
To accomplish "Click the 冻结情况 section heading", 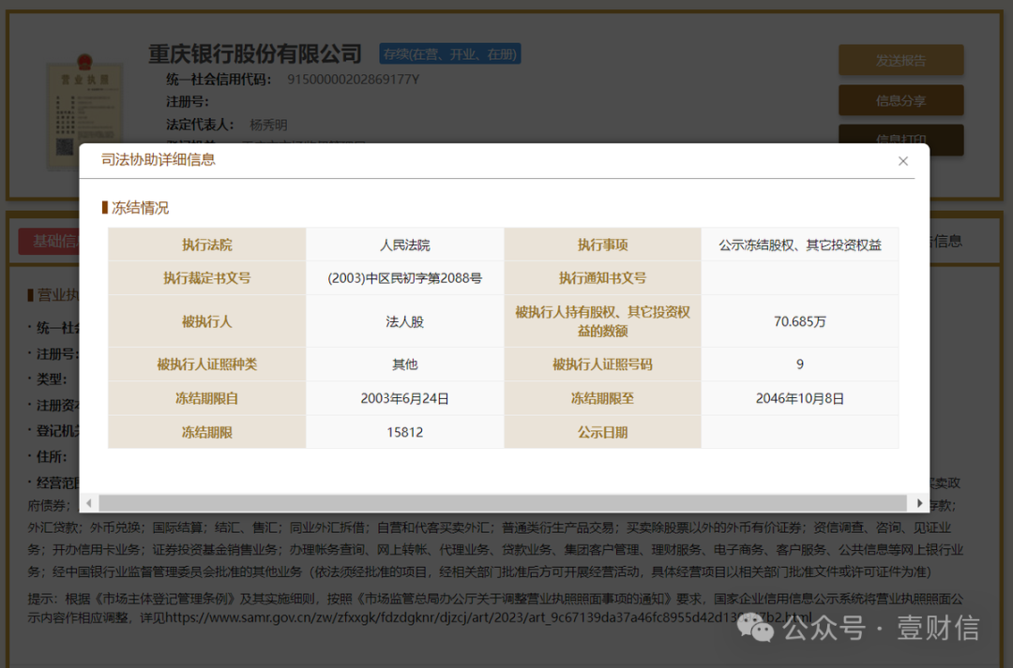I will point(140,208).
